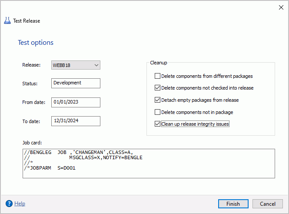Click the Test Release title text
Screen dimensions: 289x214
coord(27,21)
